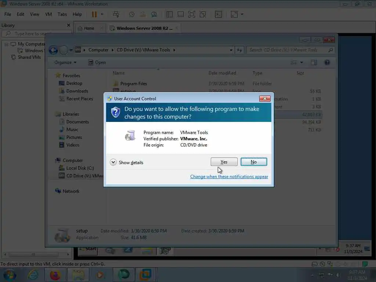Switch to Unity mode icon
The height and width of the screenshot is (282, 376).
click(x=203, y=14)
